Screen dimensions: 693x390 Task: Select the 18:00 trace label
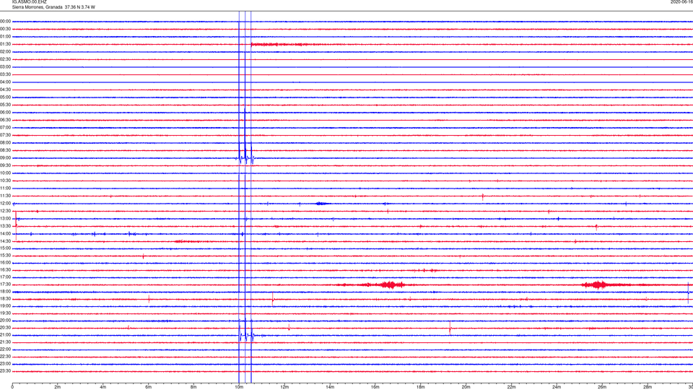(x=5, y=291)
